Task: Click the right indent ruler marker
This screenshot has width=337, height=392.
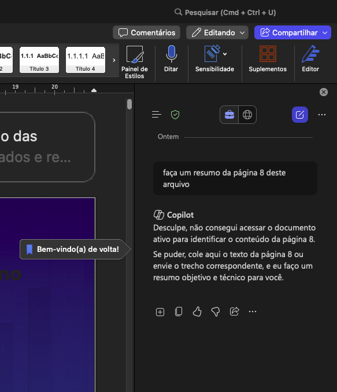Action: pos(94,90)
